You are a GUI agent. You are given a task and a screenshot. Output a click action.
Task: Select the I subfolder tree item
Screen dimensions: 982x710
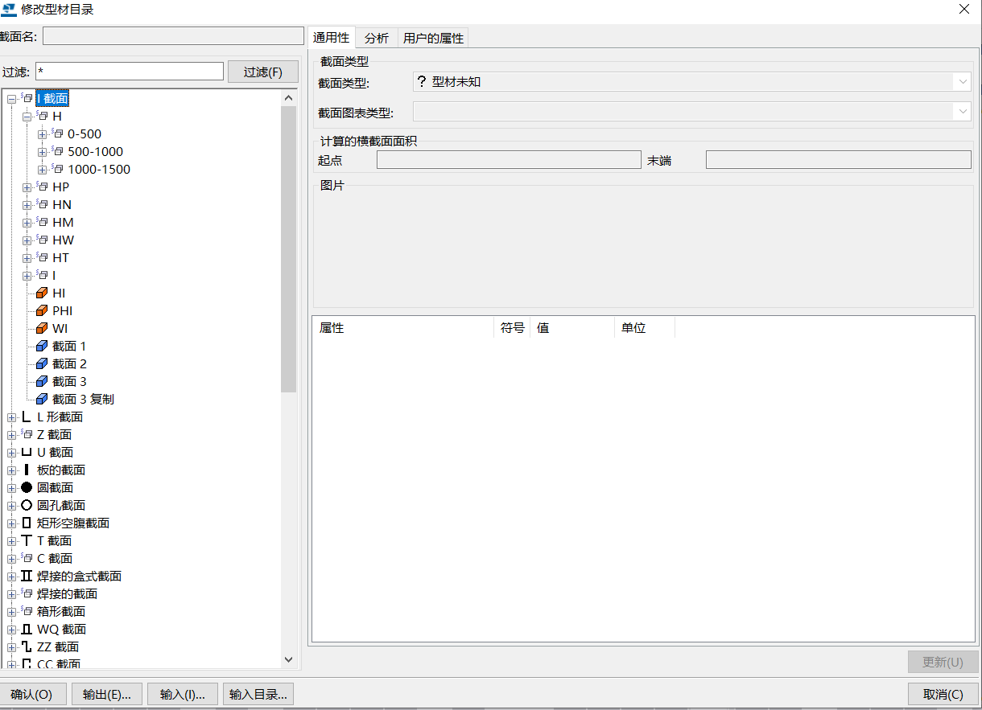(x=54, y=275)
